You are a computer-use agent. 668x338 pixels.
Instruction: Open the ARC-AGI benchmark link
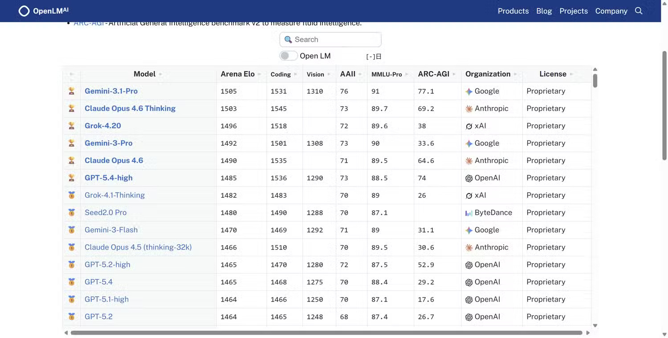click(89, 22)
